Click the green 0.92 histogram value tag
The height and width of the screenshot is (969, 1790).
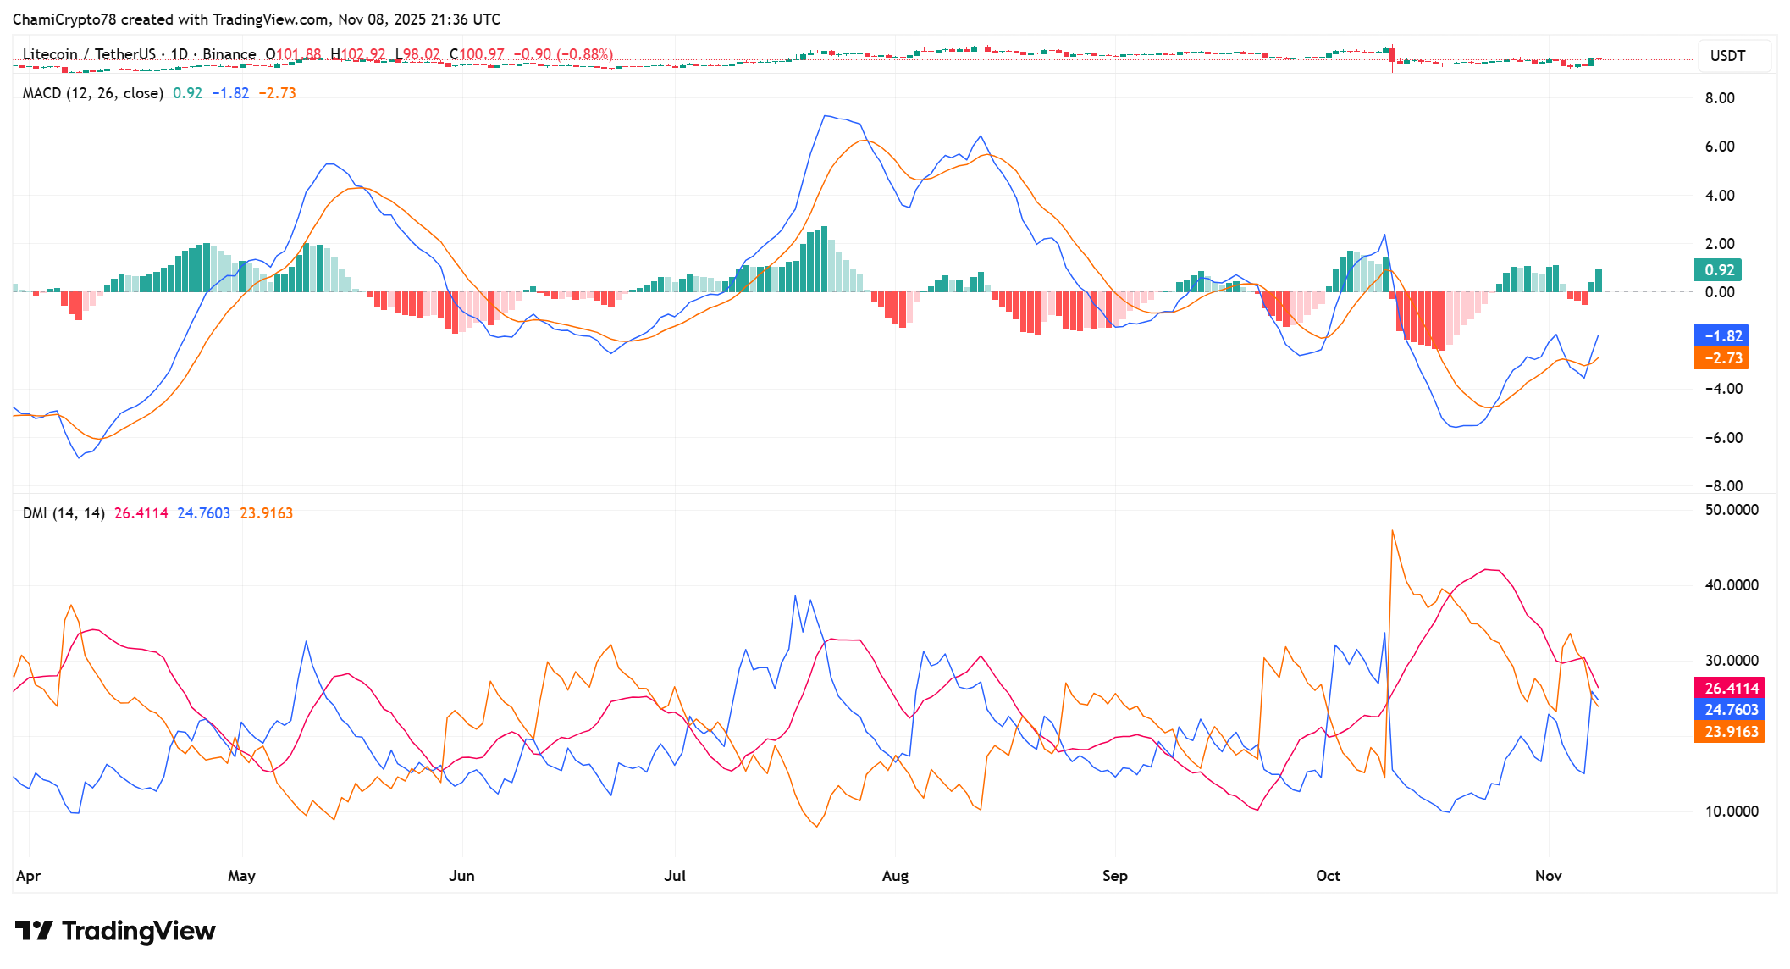pyautogui.click(x=1718, y=270)
